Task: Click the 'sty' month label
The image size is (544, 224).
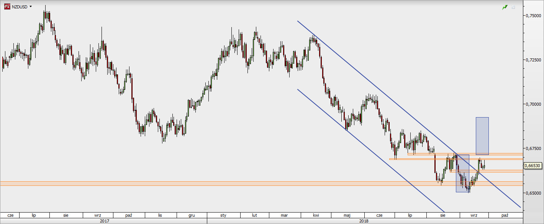Action: (x=223, y=215)
